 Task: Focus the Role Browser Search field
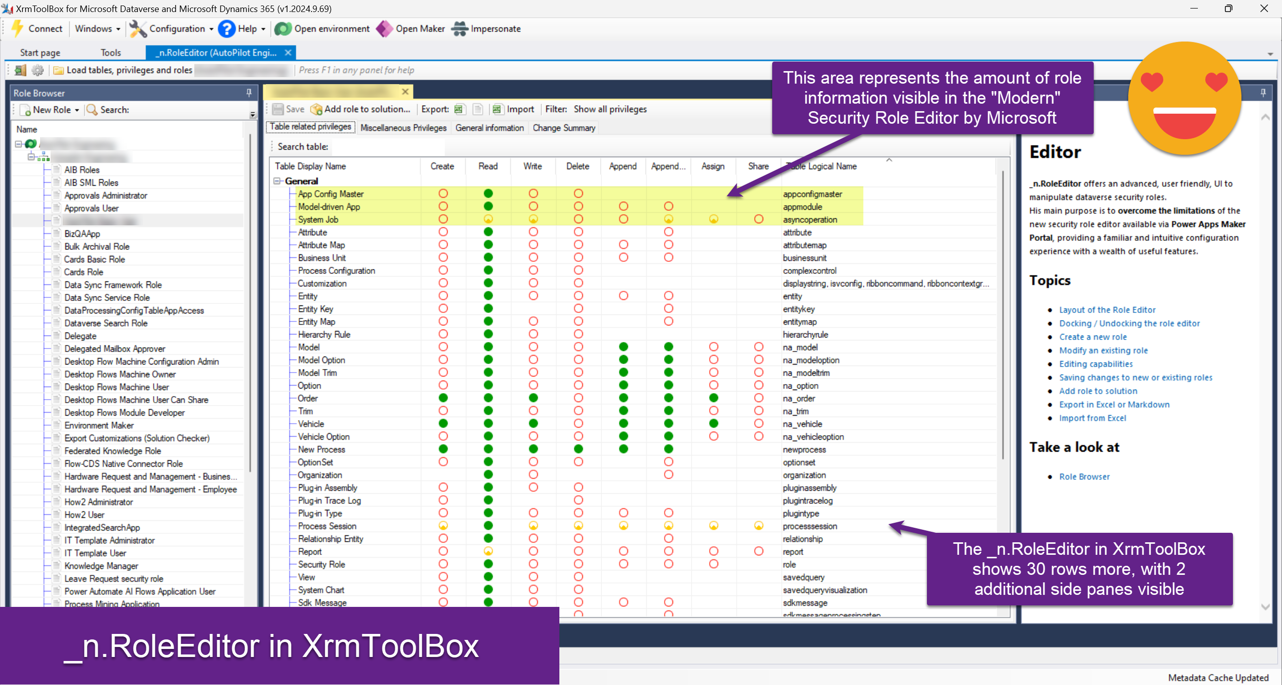[x=190, y=109]
